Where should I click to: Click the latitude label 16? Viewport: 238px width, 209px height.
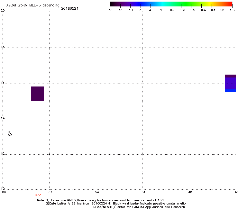point(3,83)
